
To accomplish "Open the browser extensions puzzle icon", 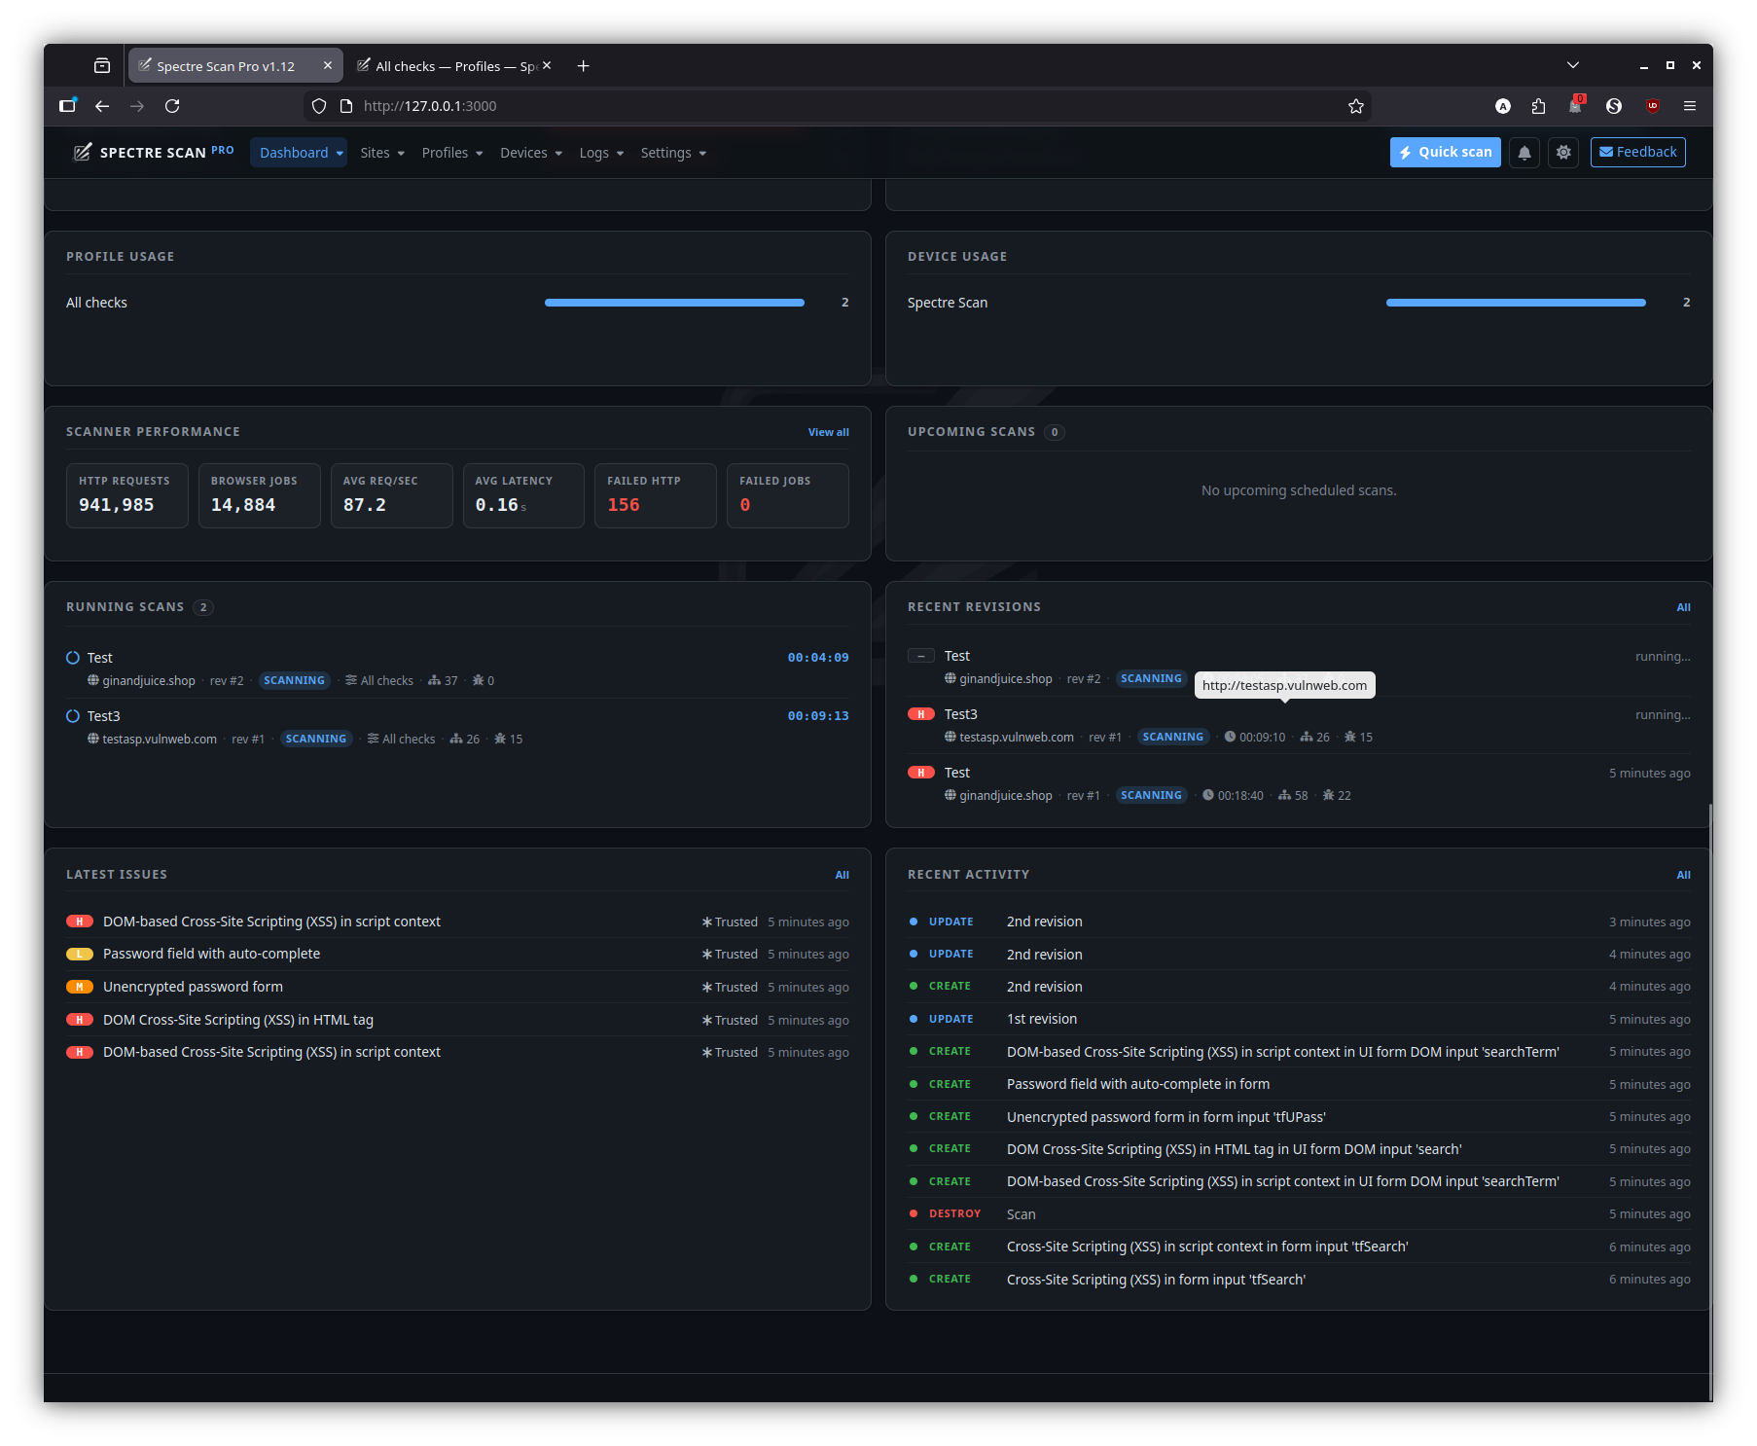I will coord(1538,106).
